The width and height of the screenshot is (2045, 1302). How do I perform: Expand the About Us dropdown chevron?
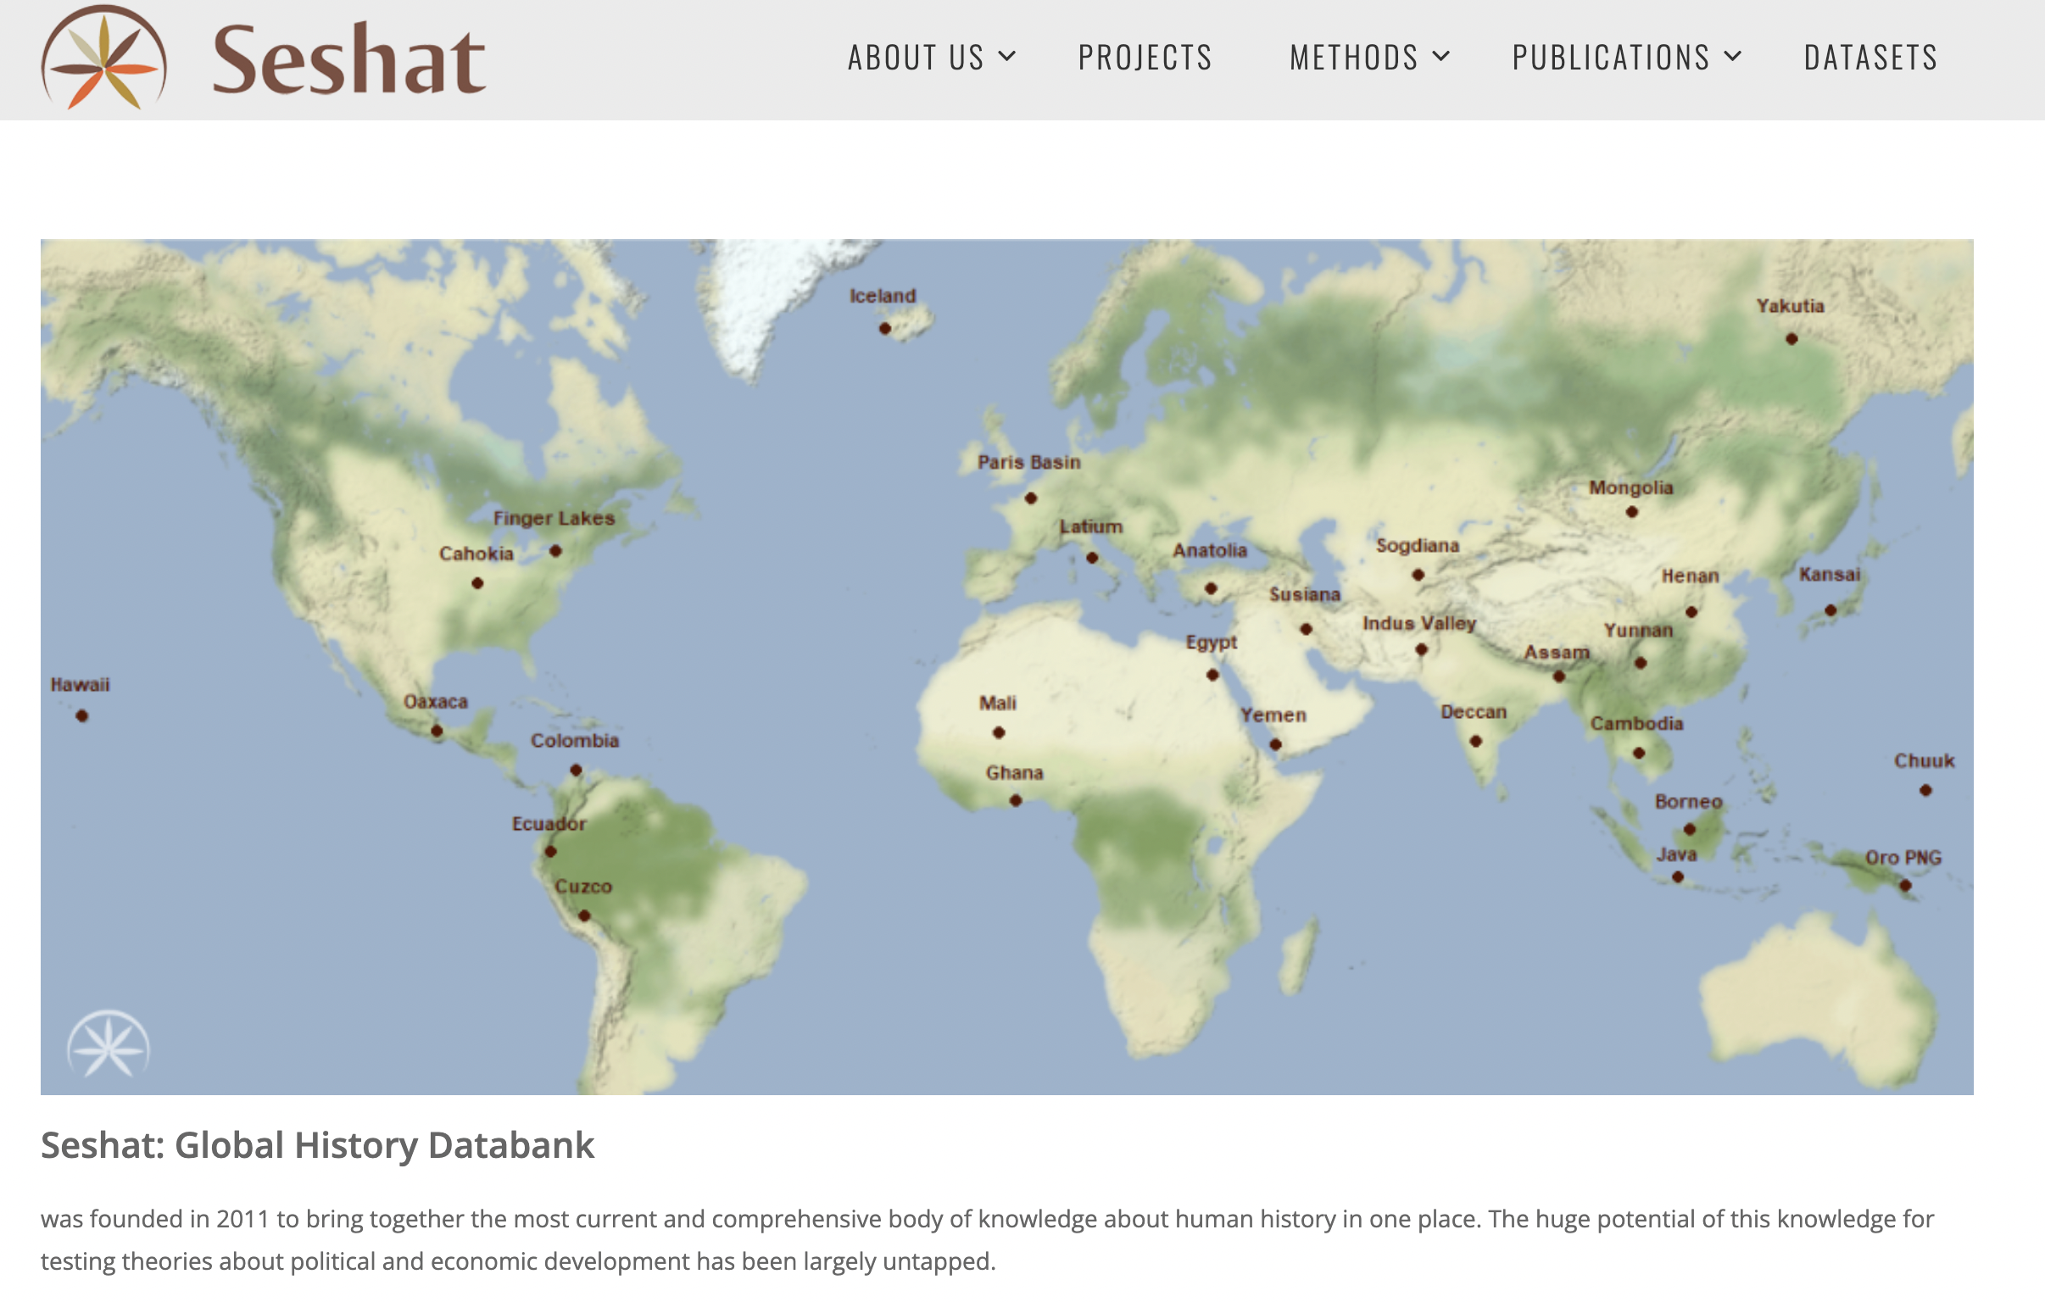pos(1007,57)
